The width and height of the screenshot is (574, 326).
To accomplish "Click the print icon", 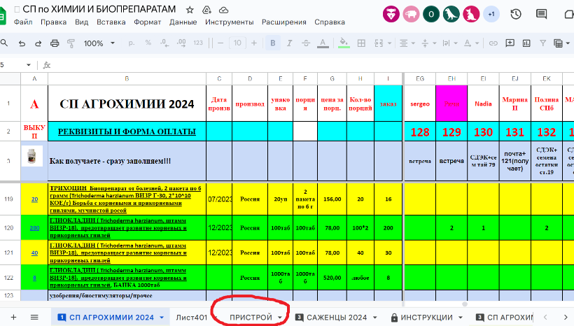I will click(x=55, y=43).
